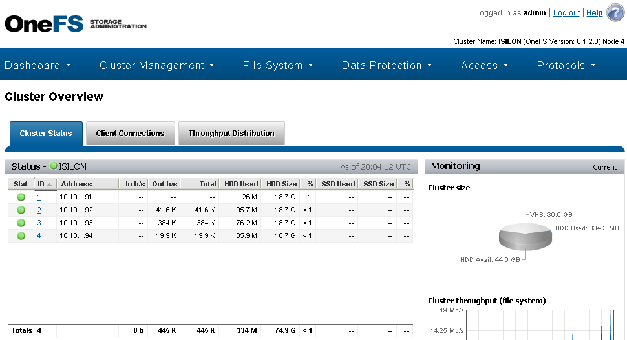The height and width of the screenshot is (340, 627).
Task: Open node ID 2 link
Action: point(39,210)
